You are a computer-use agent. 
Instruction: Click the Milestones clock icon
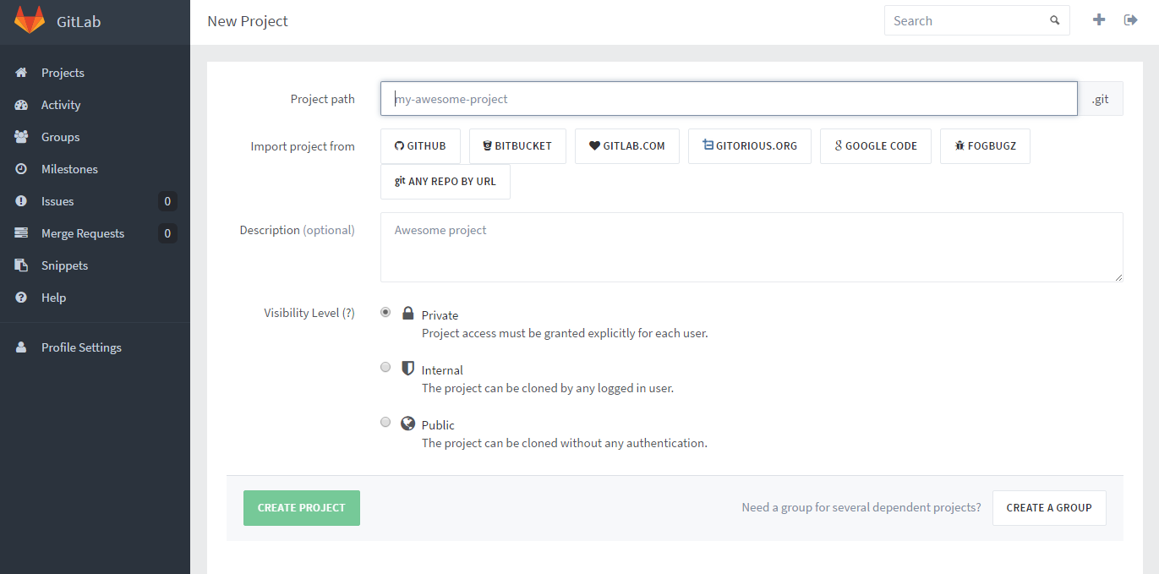22,169
